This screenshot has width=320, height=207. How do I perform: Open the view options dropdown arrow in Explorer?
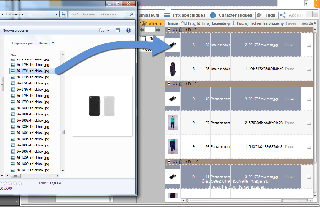click(x=108, y=30)
